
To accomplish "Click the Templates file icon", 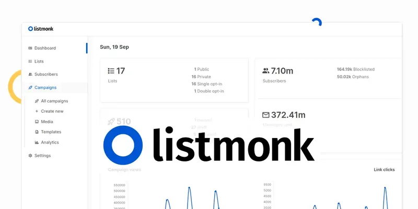I will [x=37, y=132].
